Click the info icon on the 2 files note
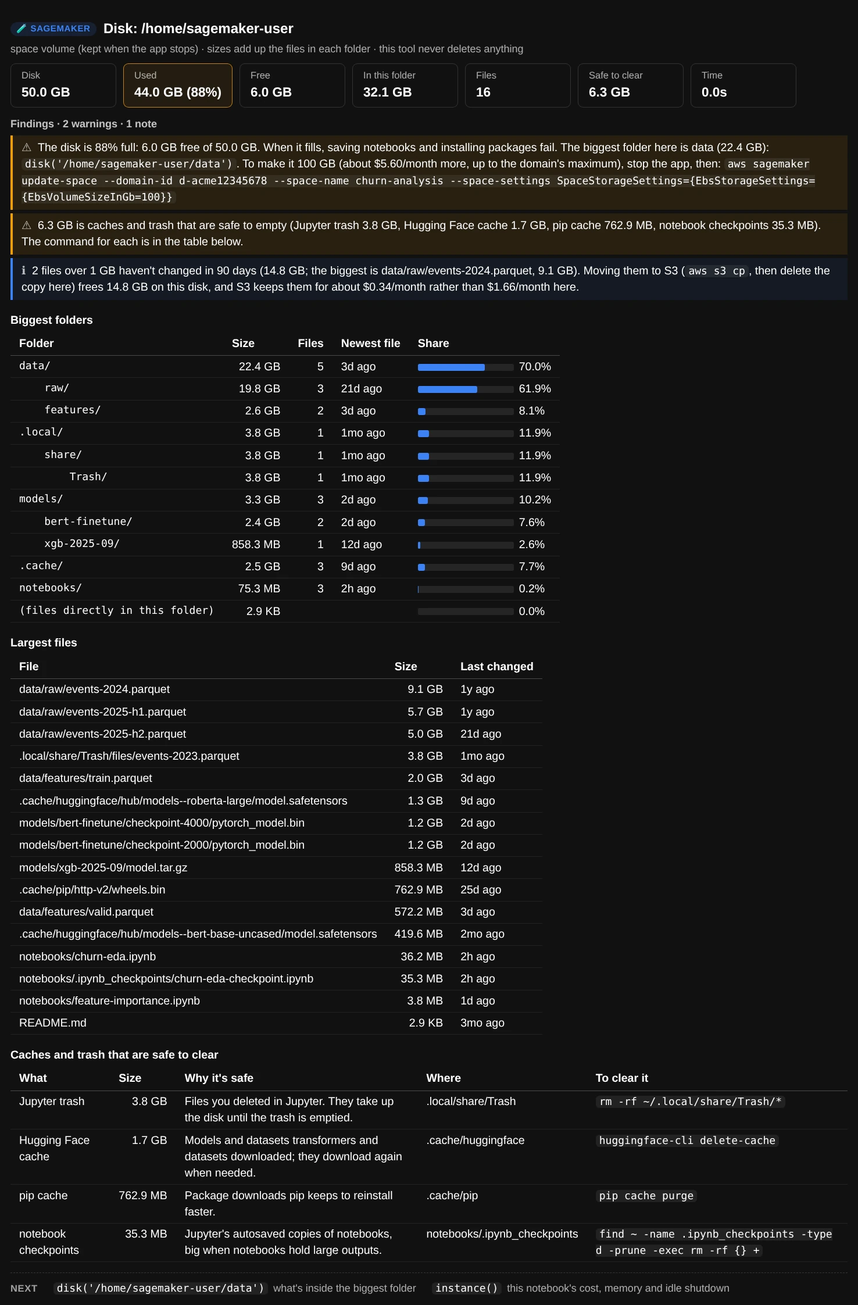The width and height of the screenshot is (858, 1305). pos(24,271)
